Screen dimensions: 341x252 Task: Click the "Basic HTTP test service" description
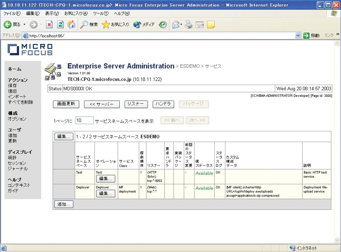(315, 175)
